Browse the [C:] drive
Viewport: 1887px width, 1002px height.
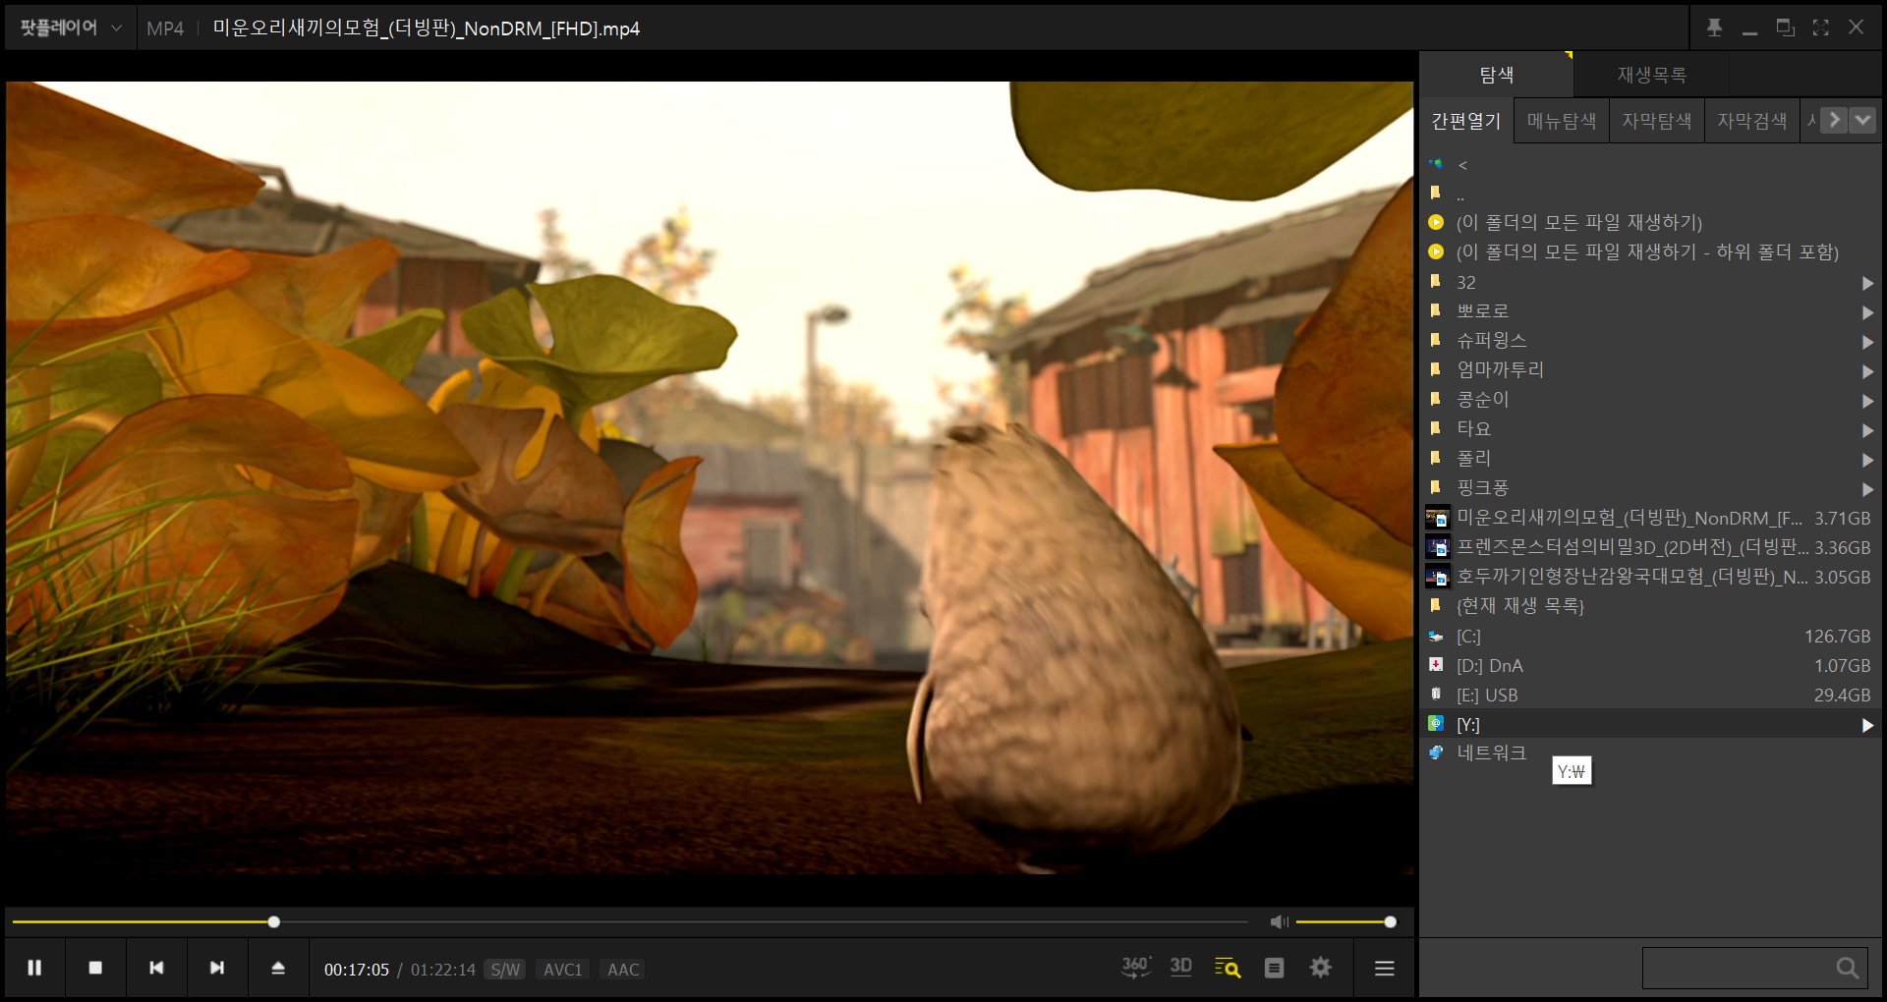click(x=1651, y=637)
